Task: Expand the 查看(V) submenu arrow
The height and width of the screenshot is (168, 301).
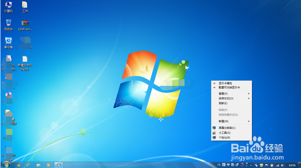Action: pos(249,94)
